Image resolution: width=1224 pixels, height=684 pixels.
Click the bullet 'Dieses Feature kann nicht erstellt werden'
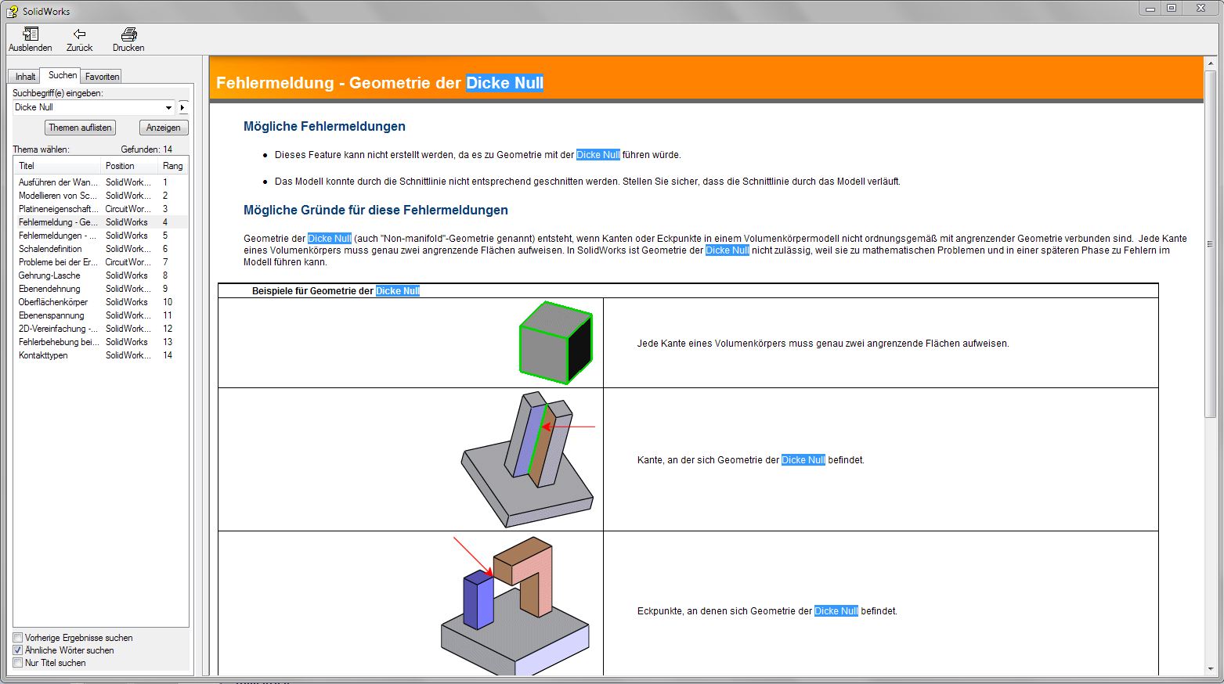tap(478, 155)
